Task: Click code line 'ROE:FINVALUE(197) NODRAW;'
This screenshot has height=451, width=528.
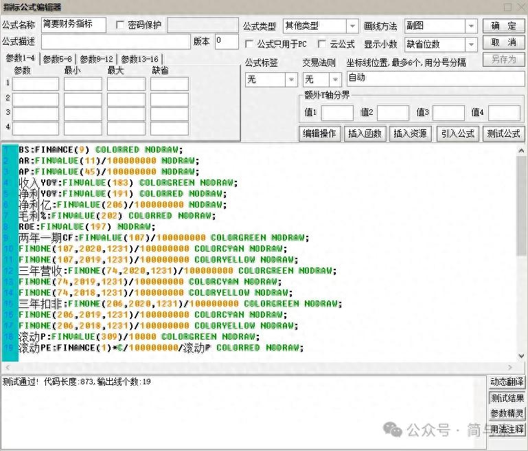Action: click(87, 226)
